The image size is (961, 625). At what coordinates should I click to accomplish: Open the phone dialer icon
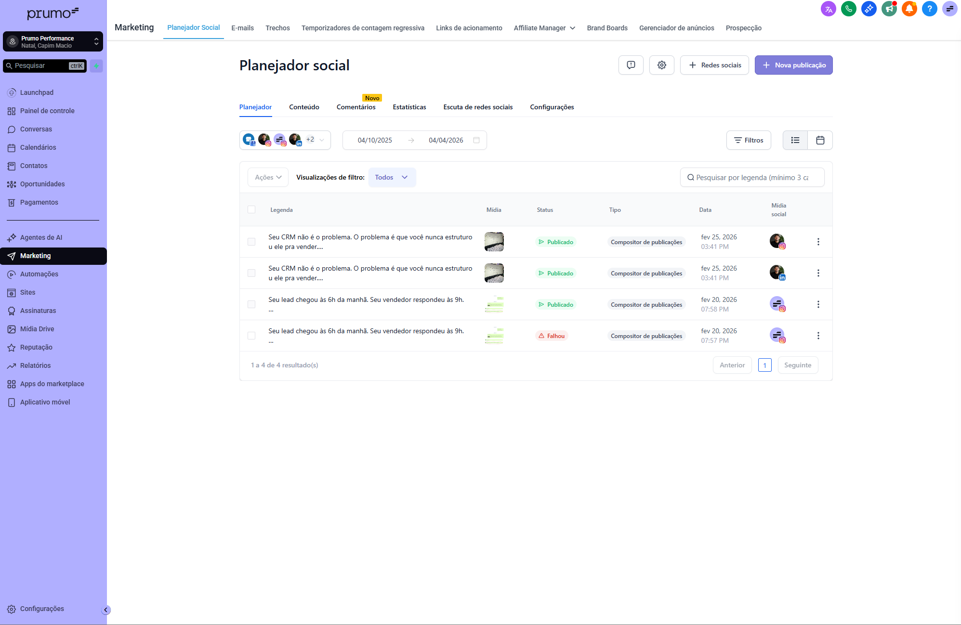pos(849,9)
